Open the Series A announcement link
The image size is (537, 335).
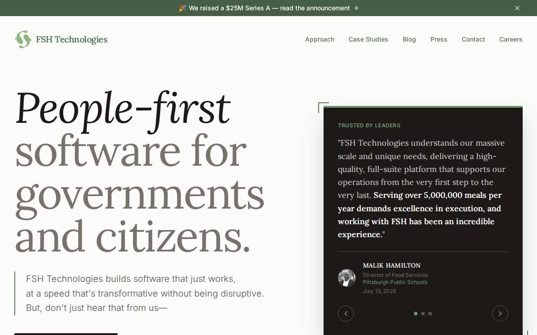pos(269,8)
